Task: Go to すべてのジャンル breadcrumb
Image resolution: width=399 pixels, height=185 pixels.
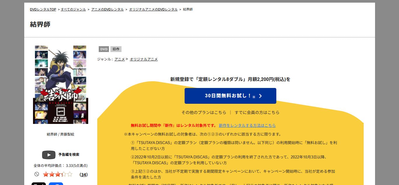Action: point(73,9)
